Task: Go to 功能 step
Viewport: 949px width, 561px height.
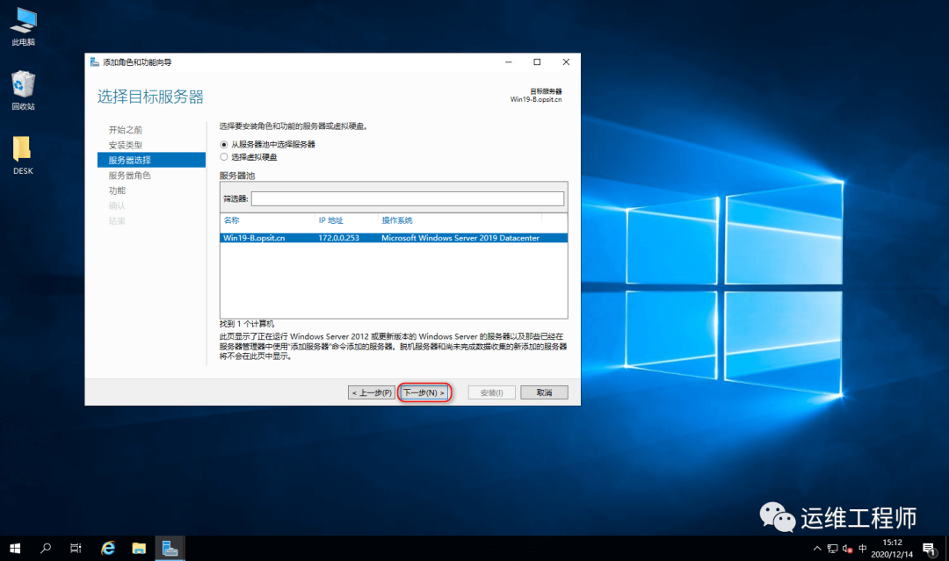Action: [x=117, y=191]
